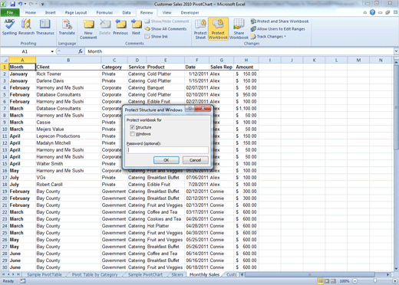The height and width of the screenshot is (285, 399).
Task: Open Excel Help question mark icon
Action: 372,12
